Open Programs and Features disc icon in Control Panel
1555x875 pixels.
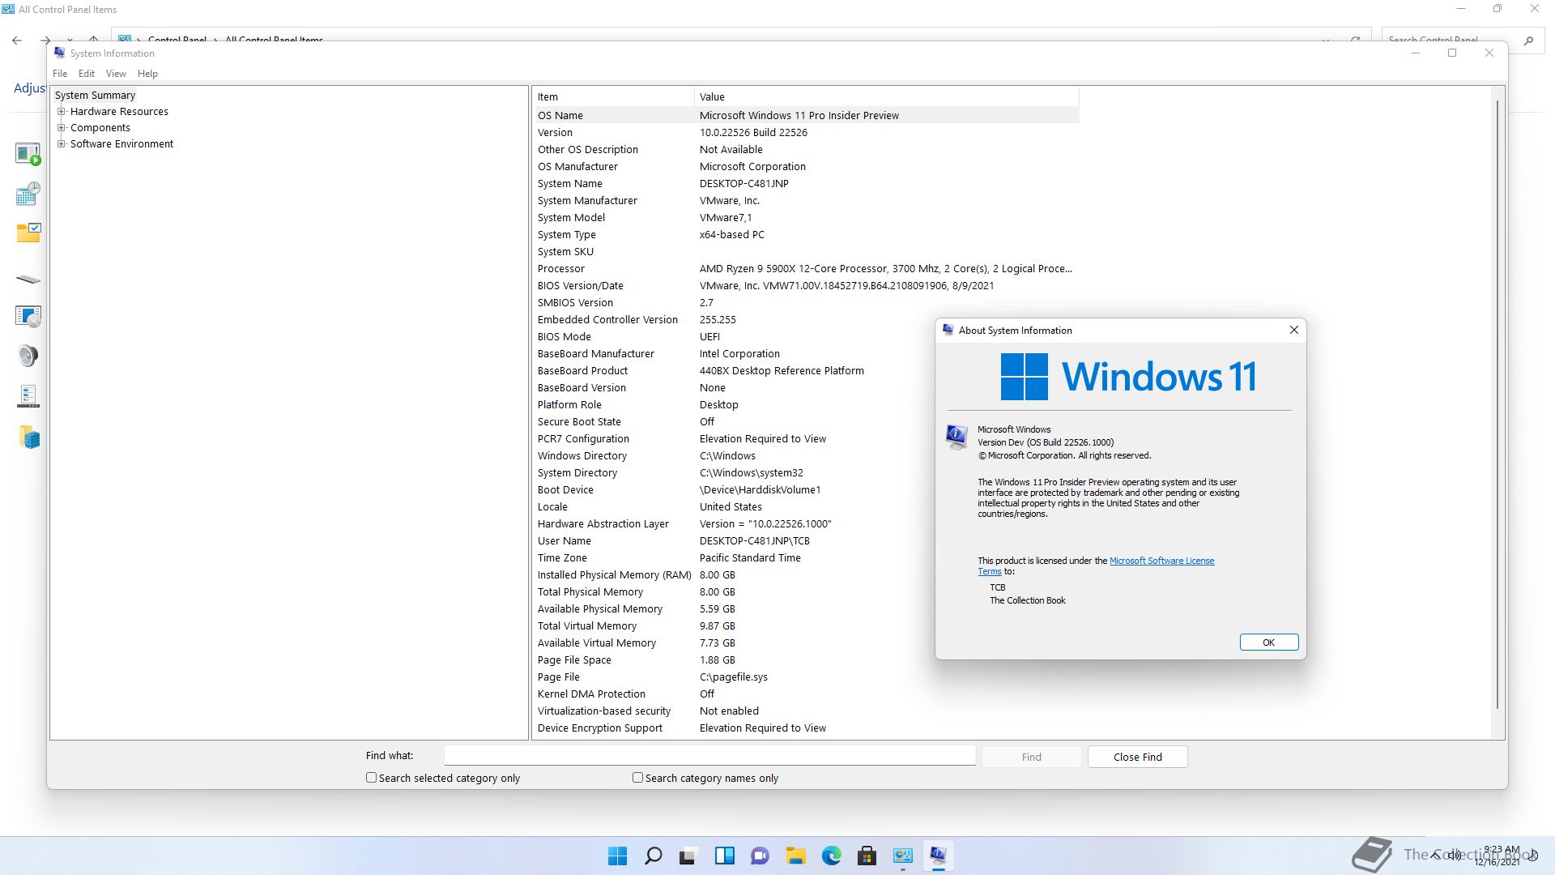28,316
